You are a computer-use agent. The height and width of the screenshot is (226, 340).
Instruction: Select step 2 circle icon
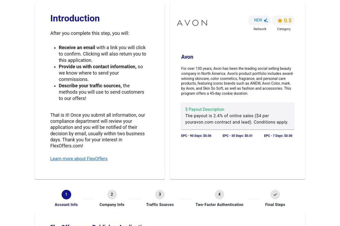tap(112, 195)
